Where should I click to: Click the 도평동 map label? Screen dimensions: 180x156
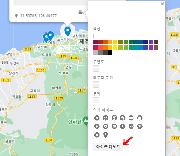click(x=47, y=55)
